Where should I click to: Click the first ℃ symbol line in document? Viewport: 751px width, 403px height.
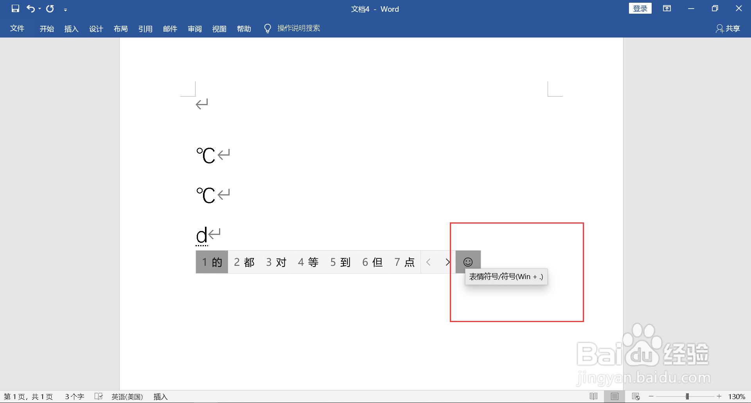coord(206,155)
